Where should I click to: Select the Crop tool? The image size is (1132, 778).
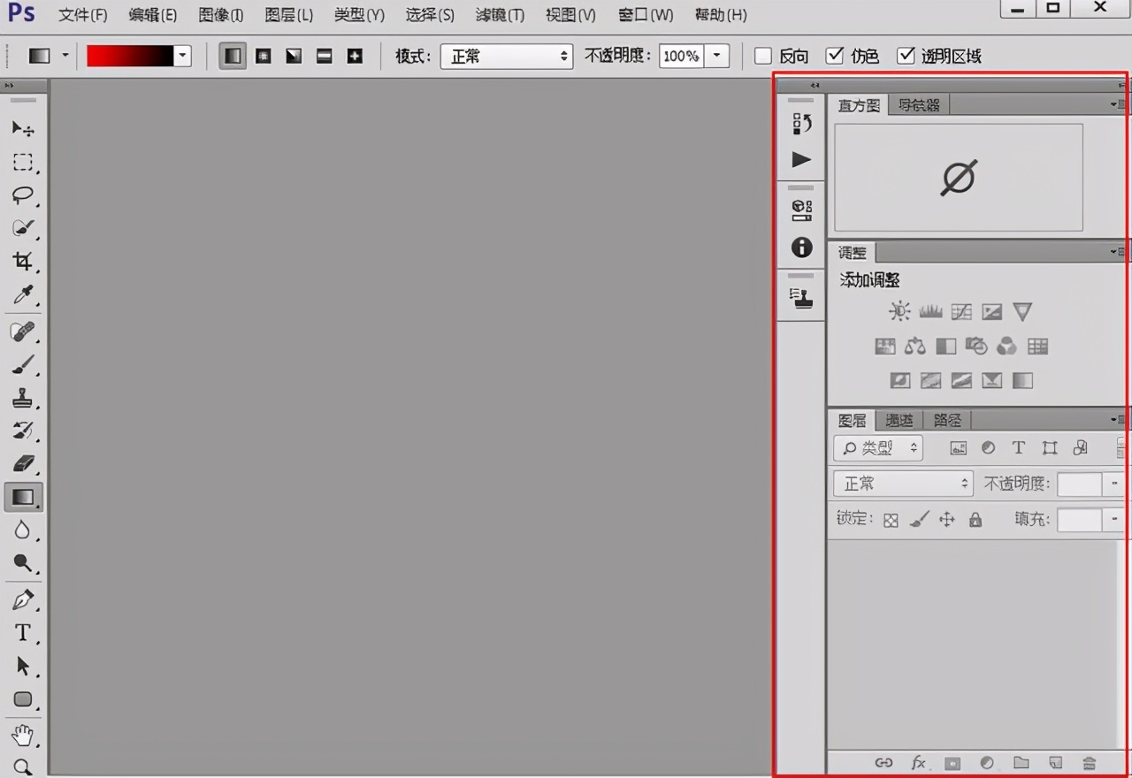point(23,262)
